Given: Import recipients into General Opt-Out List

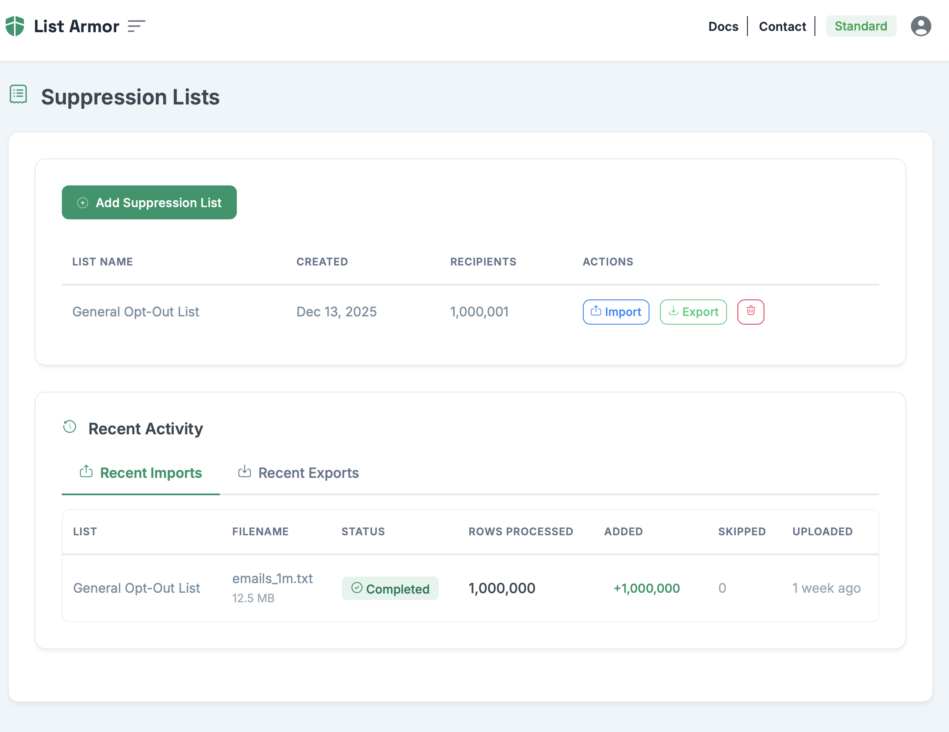Looking at the screenshot, I should [616, 312].
